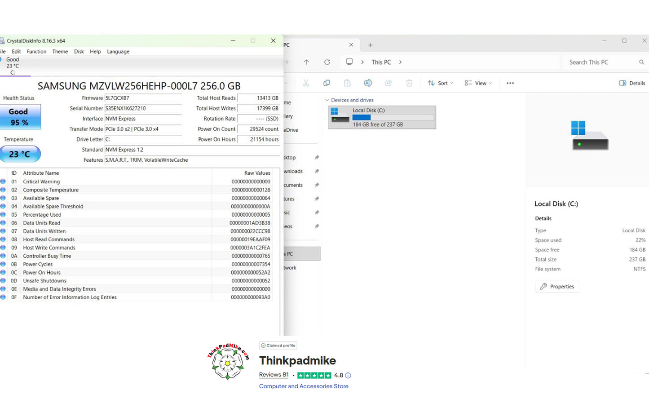This screenshot has width=649, height=408.
Task: Click the Paste clipboard icon in Explorer
Action: pos(347,83)
